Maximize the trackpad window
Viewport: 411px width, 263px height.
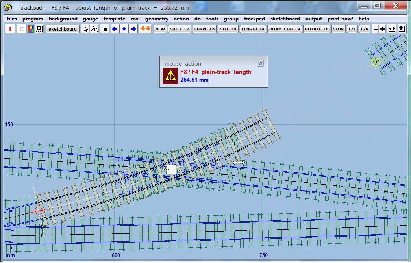377,6
